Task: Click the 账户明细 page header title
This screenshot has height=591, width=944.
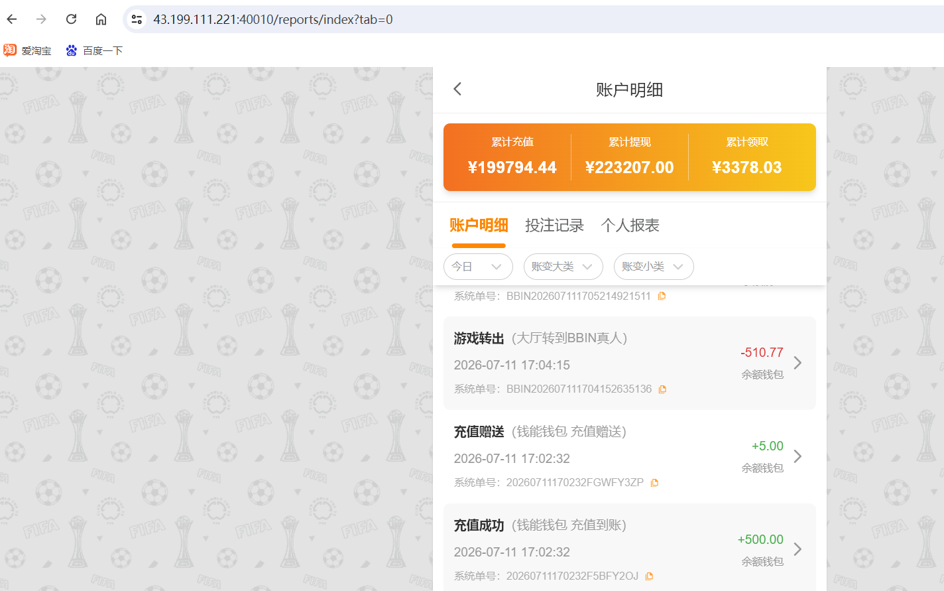Action: (629, 90)
